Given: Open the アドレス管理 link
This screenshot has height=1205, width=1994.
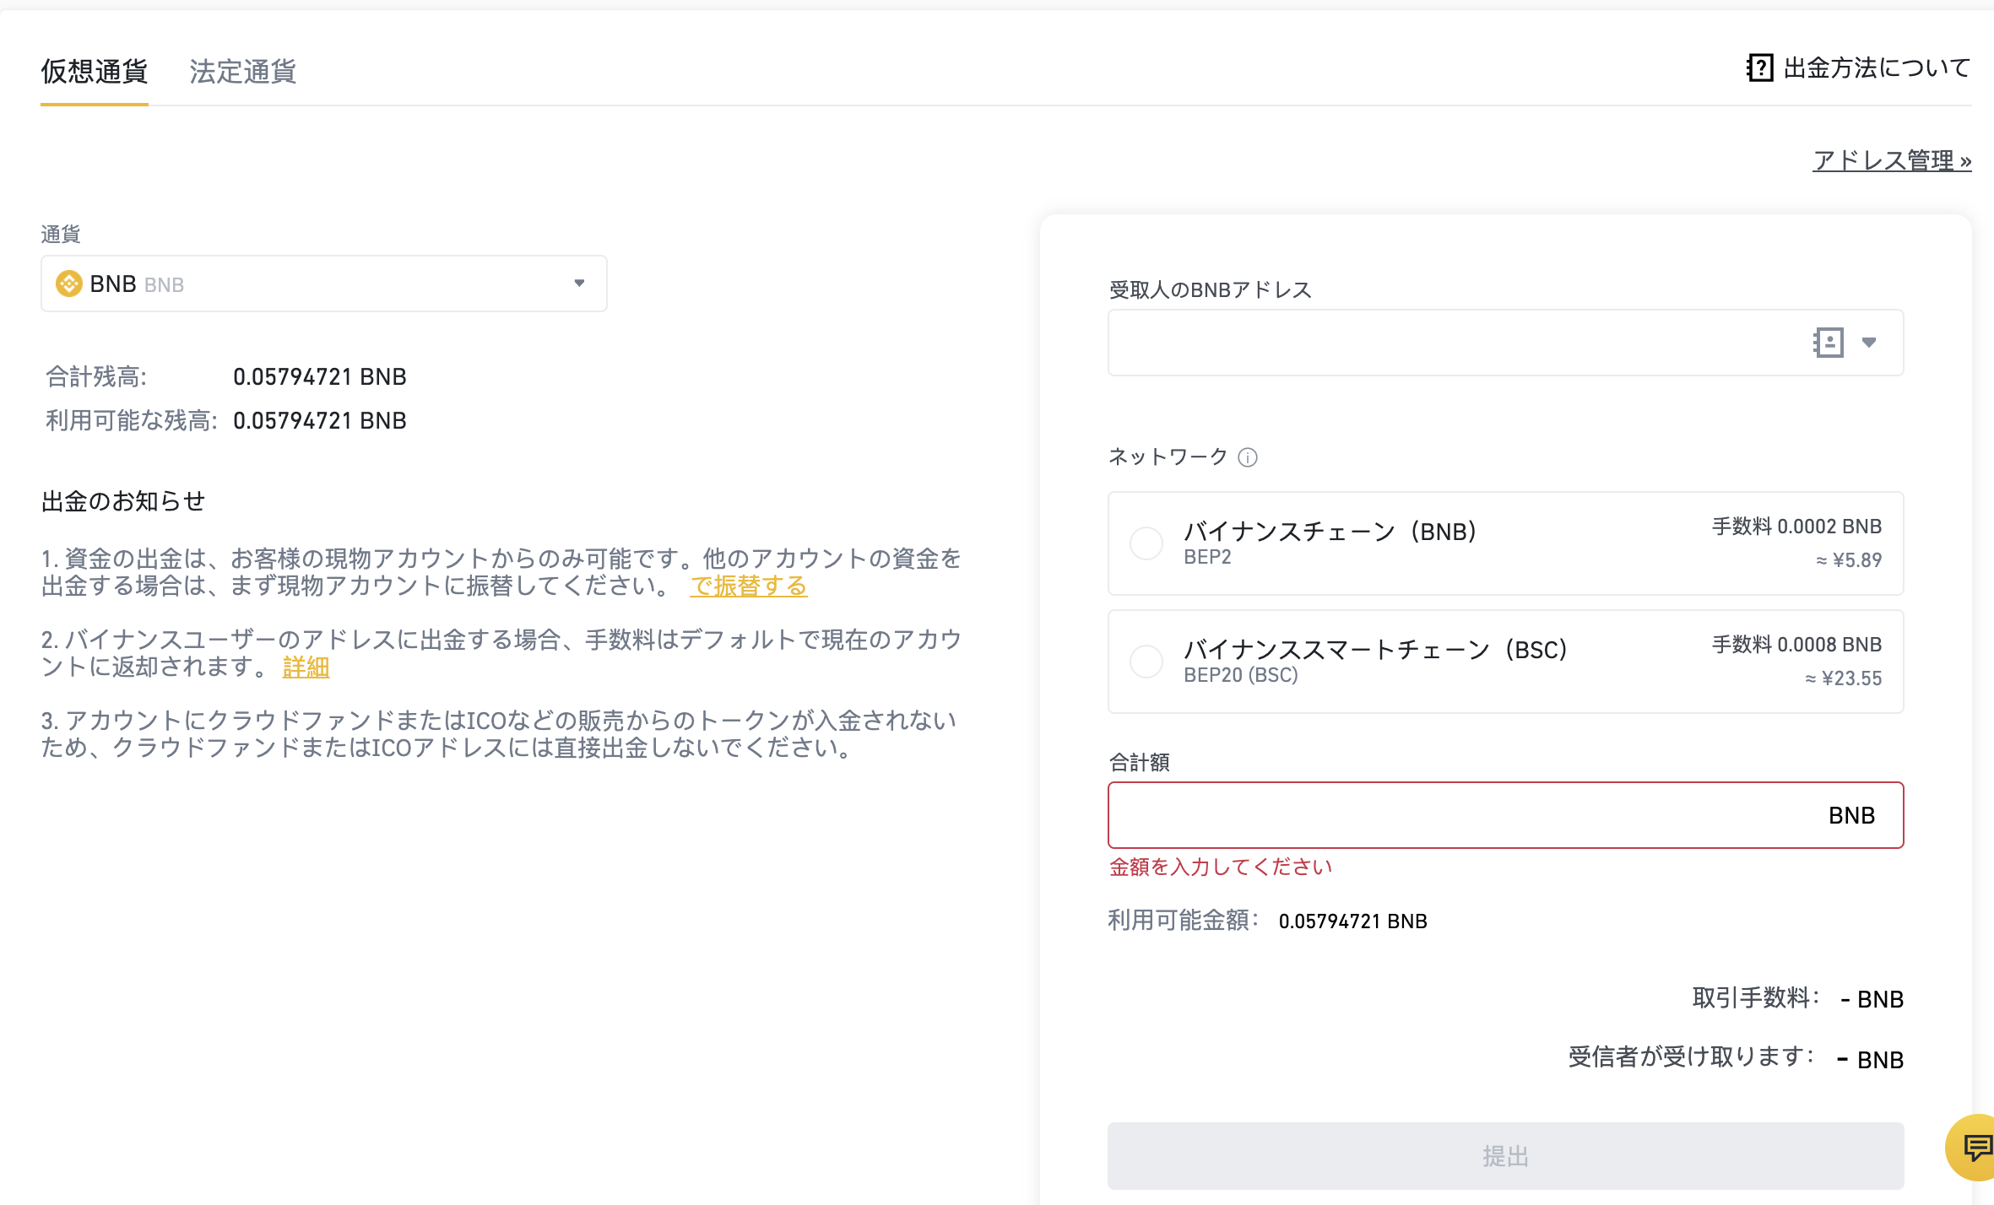Looking at the screenshot, I should [1891, 160].
